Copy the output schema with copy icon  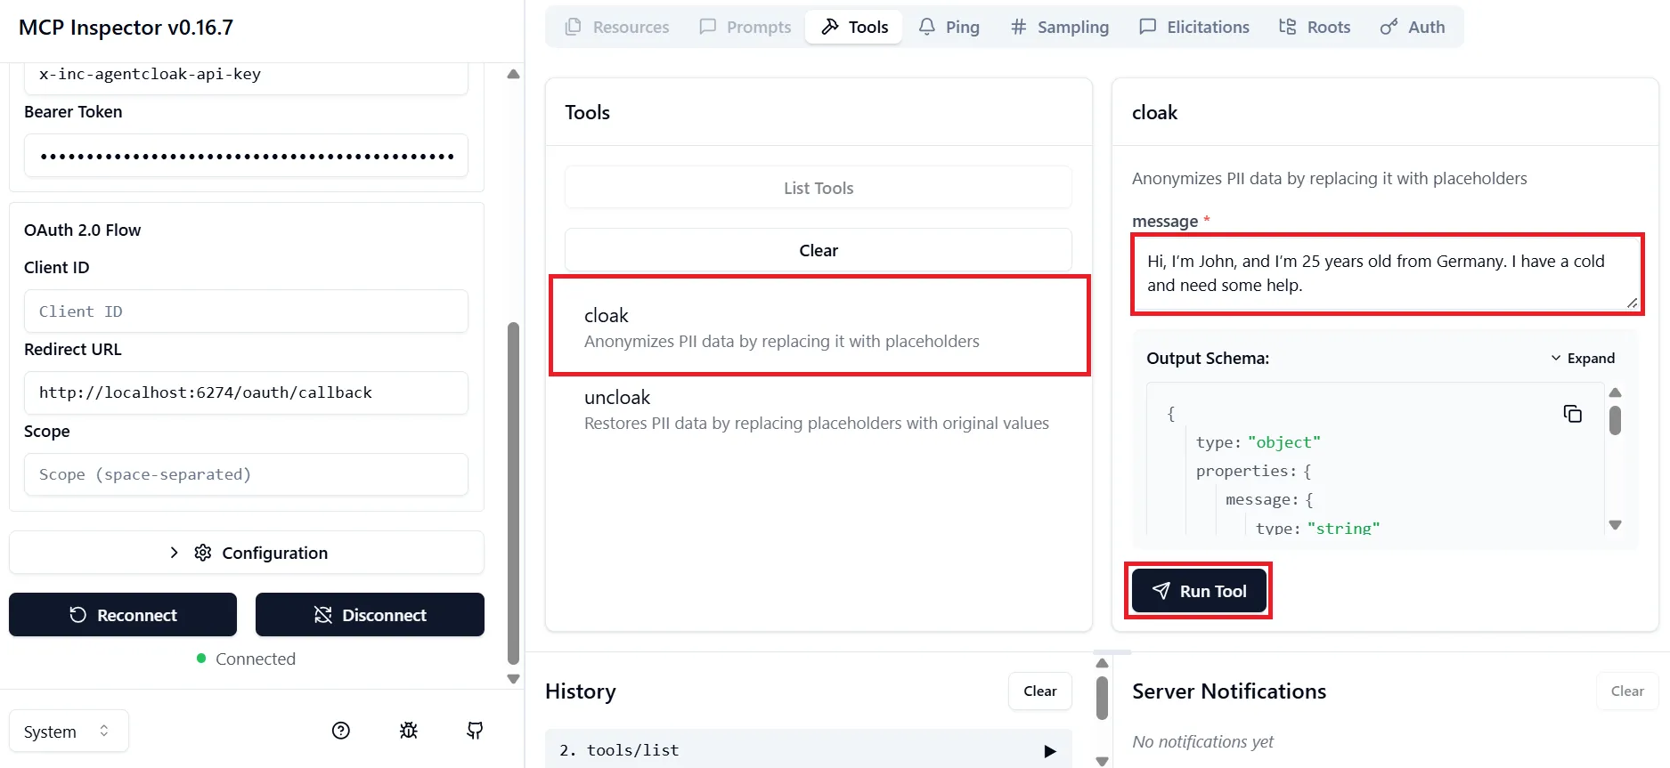pyautogui.click(x=1572, y=414)
